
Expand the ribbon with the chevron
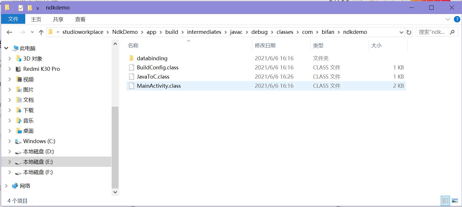[448, 19]
